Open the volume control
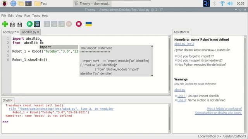Screen dimensions: 248x139 pyautogui.click(x=230, y=3)
